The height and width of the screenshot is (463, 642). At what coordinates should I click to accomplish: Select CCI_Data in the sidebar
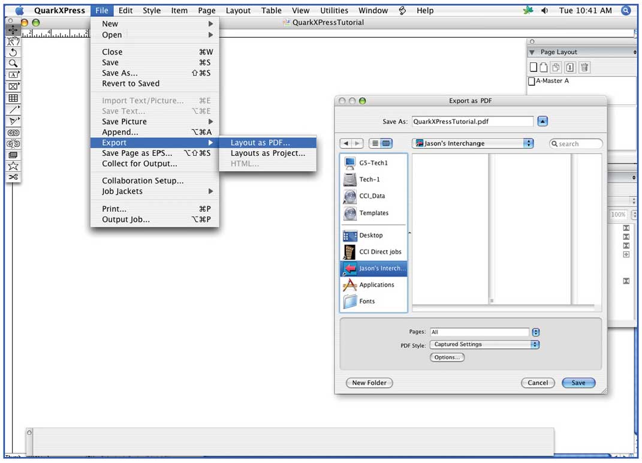pyautogui.click(x=373, y=196)
